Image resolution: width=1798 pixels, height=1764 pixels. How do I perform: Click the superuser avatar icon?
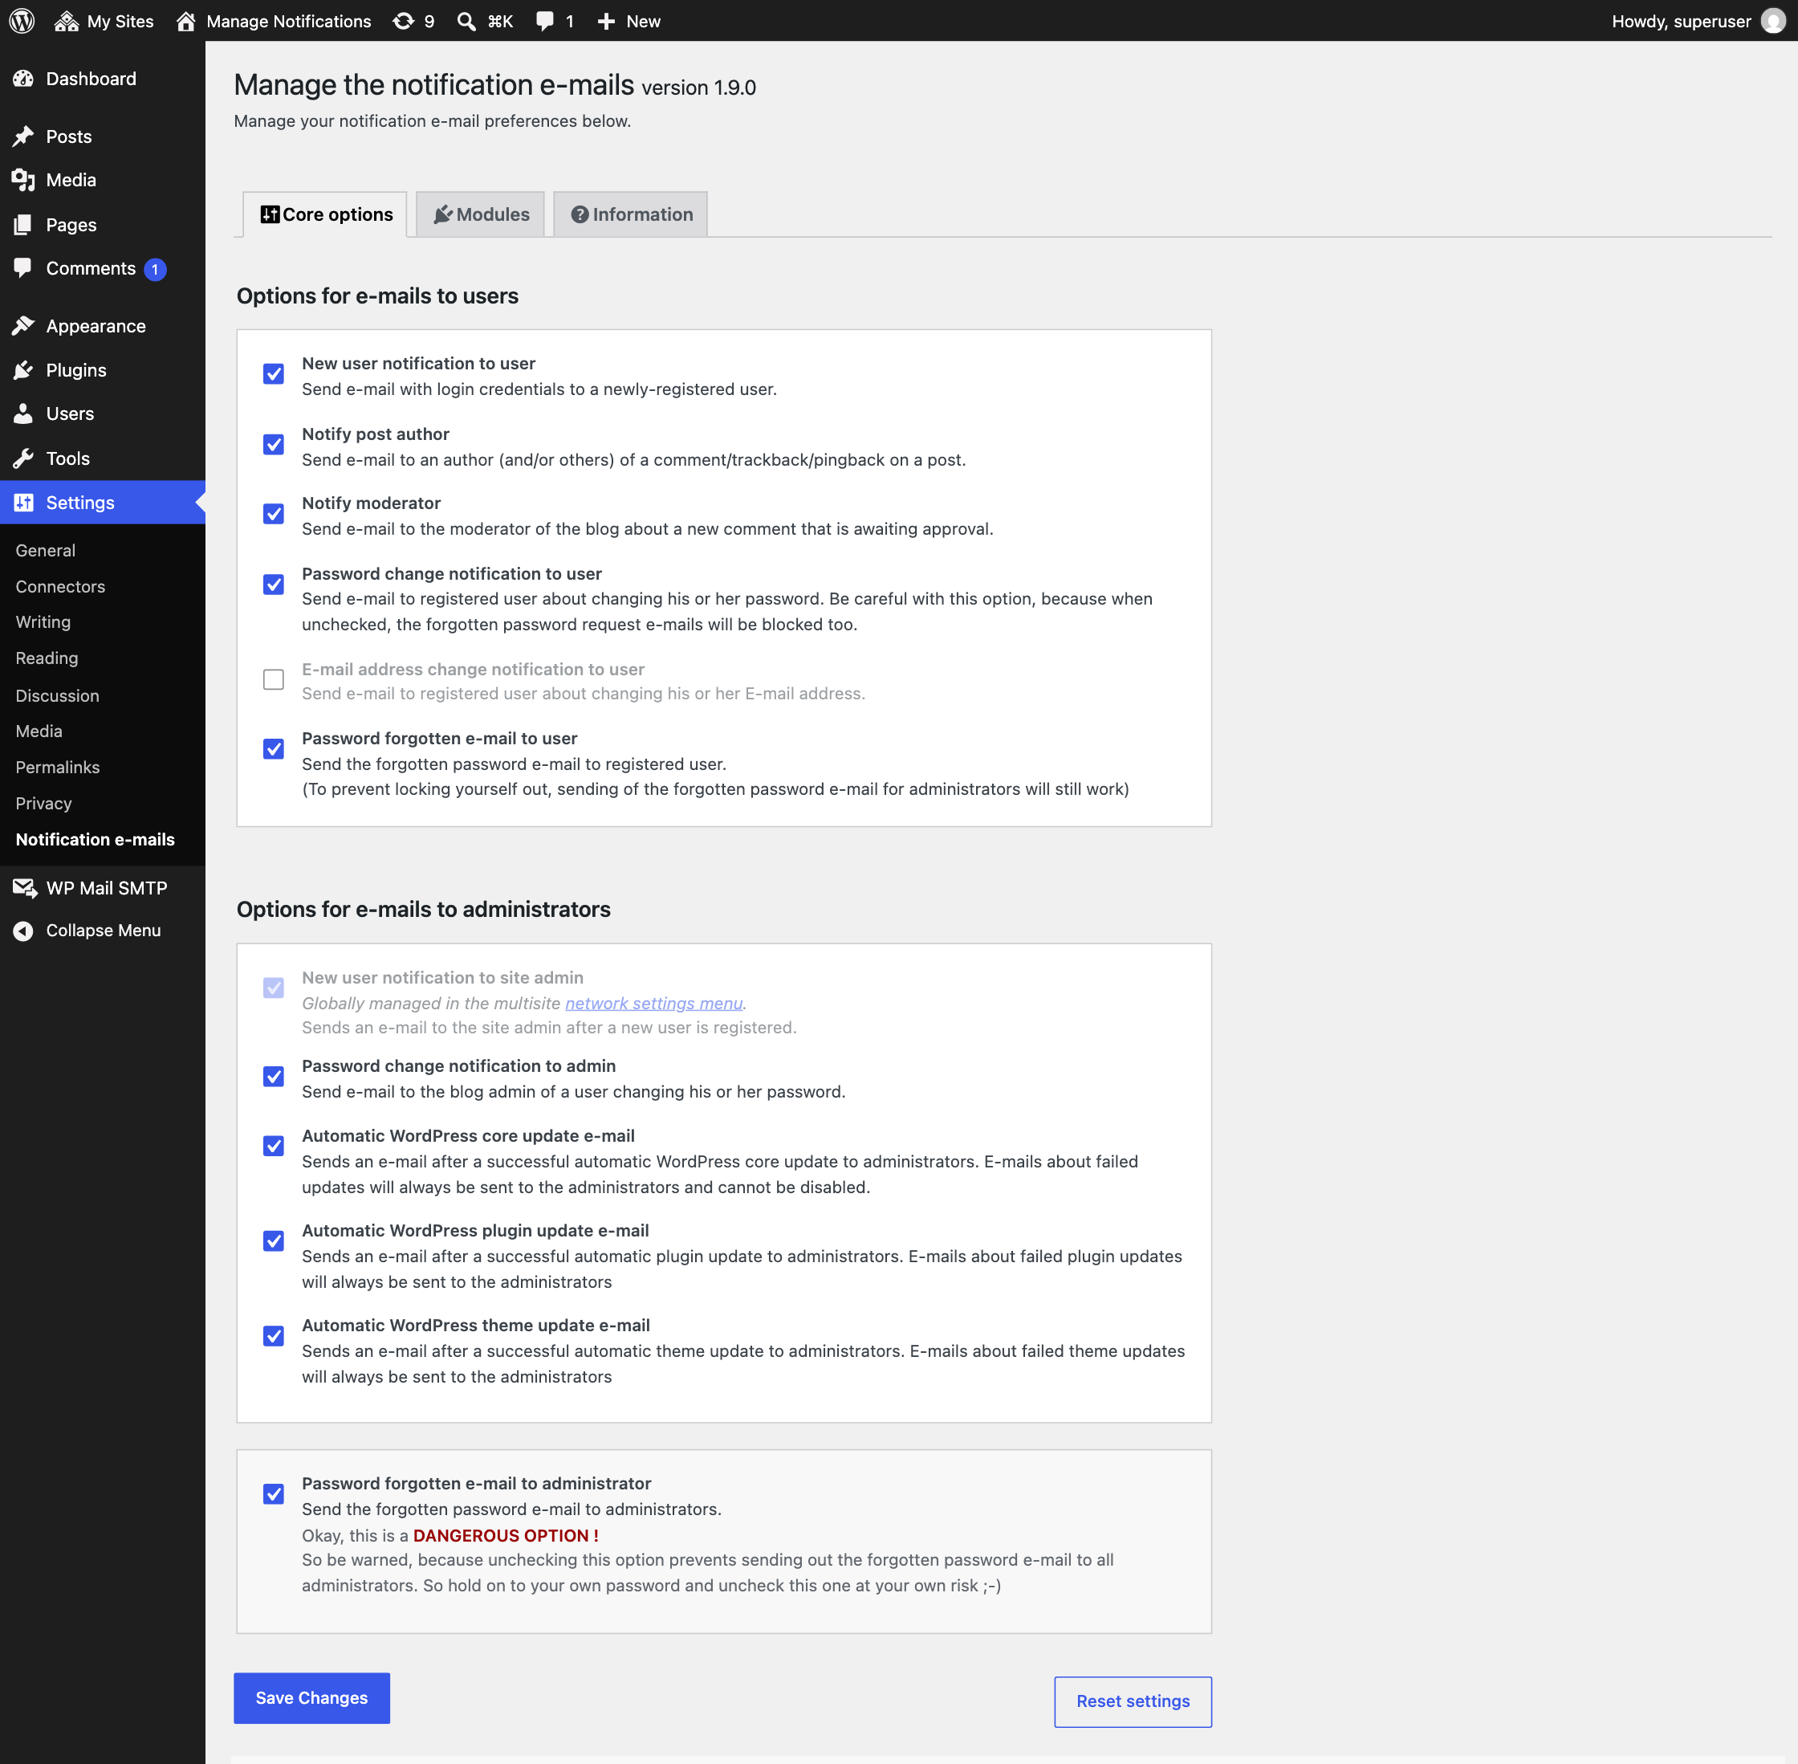[x=1772, y=20]
